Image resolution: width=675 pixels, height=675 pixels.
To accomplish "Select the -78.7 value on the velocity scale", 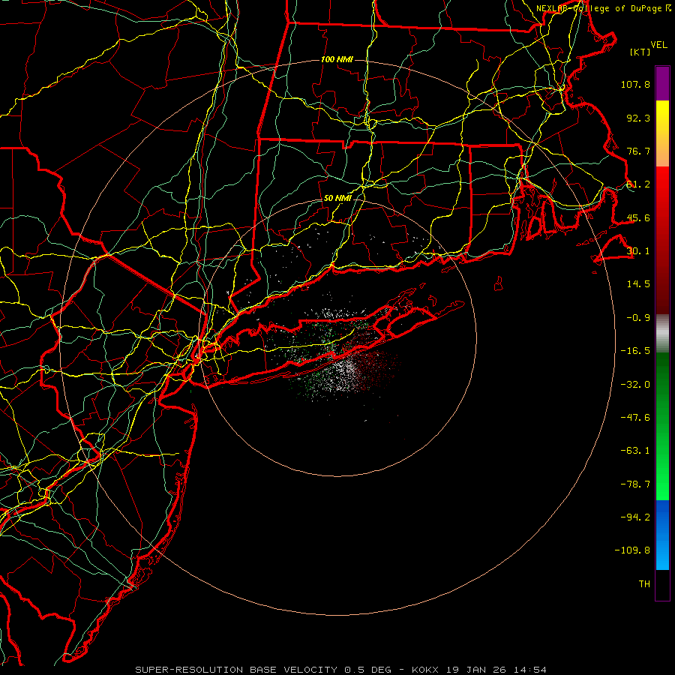I will tap(635, 484).
